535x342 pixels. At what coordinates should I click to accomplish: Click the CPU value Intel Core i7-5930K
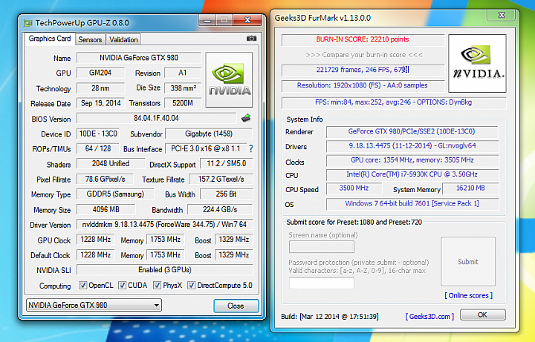pyautogui.click(x=412, y=174)
